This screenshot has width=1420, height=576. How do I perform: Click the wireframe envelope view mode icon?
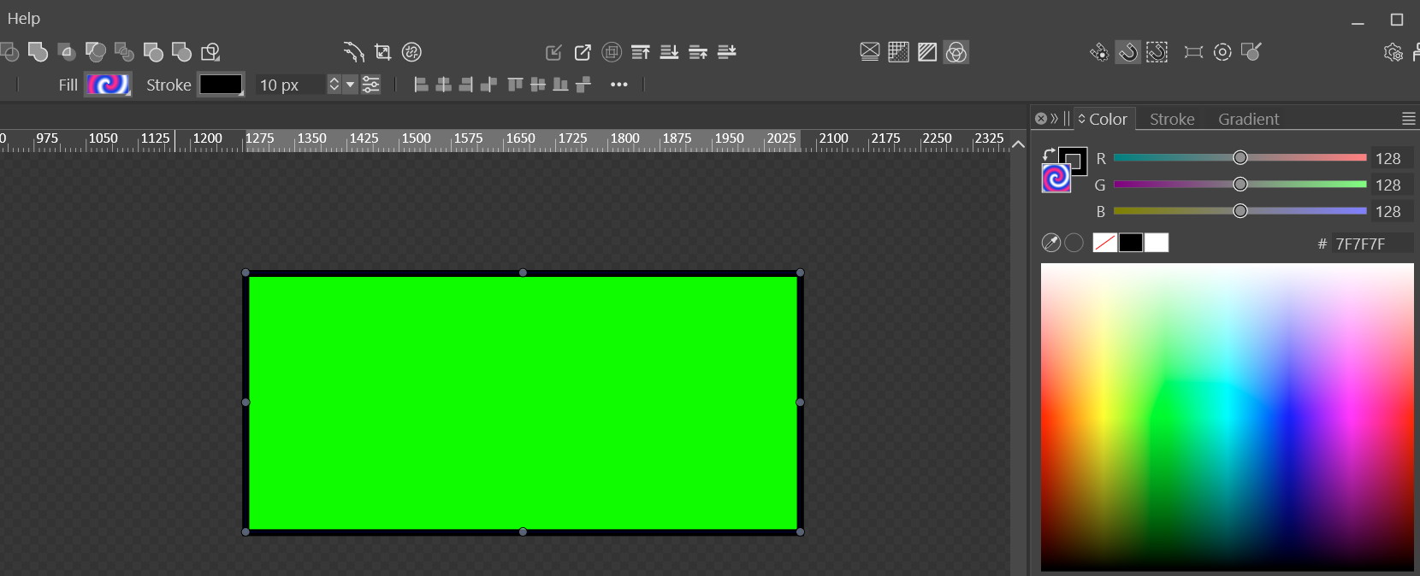[869, 52]
